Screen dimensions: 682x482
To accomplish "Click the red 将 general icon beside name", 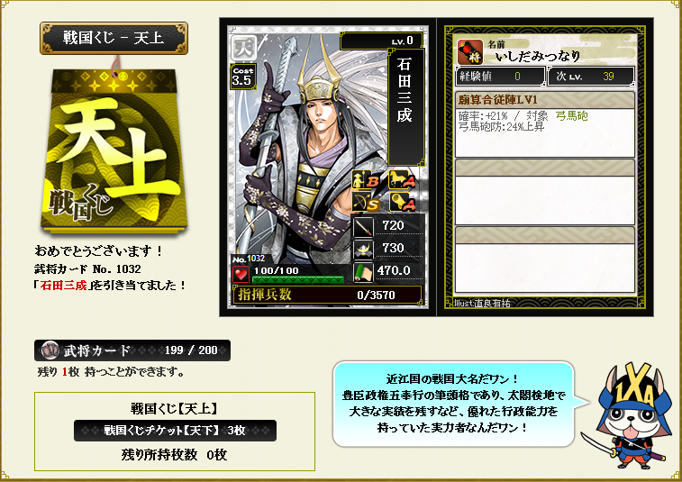I will point(469,51).
